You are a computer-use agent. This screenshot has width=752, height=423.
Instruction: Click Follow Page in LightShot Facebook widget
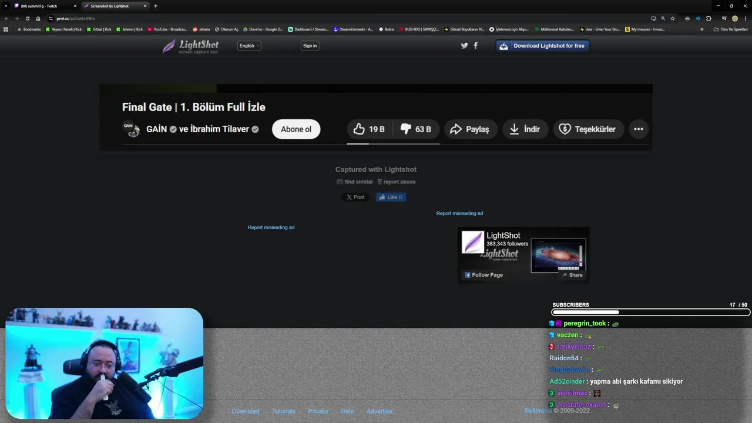point(484,275)
